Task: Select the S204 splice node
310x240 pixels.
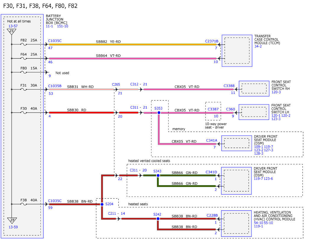Action: pyautogui.click(x=102, y=204)
